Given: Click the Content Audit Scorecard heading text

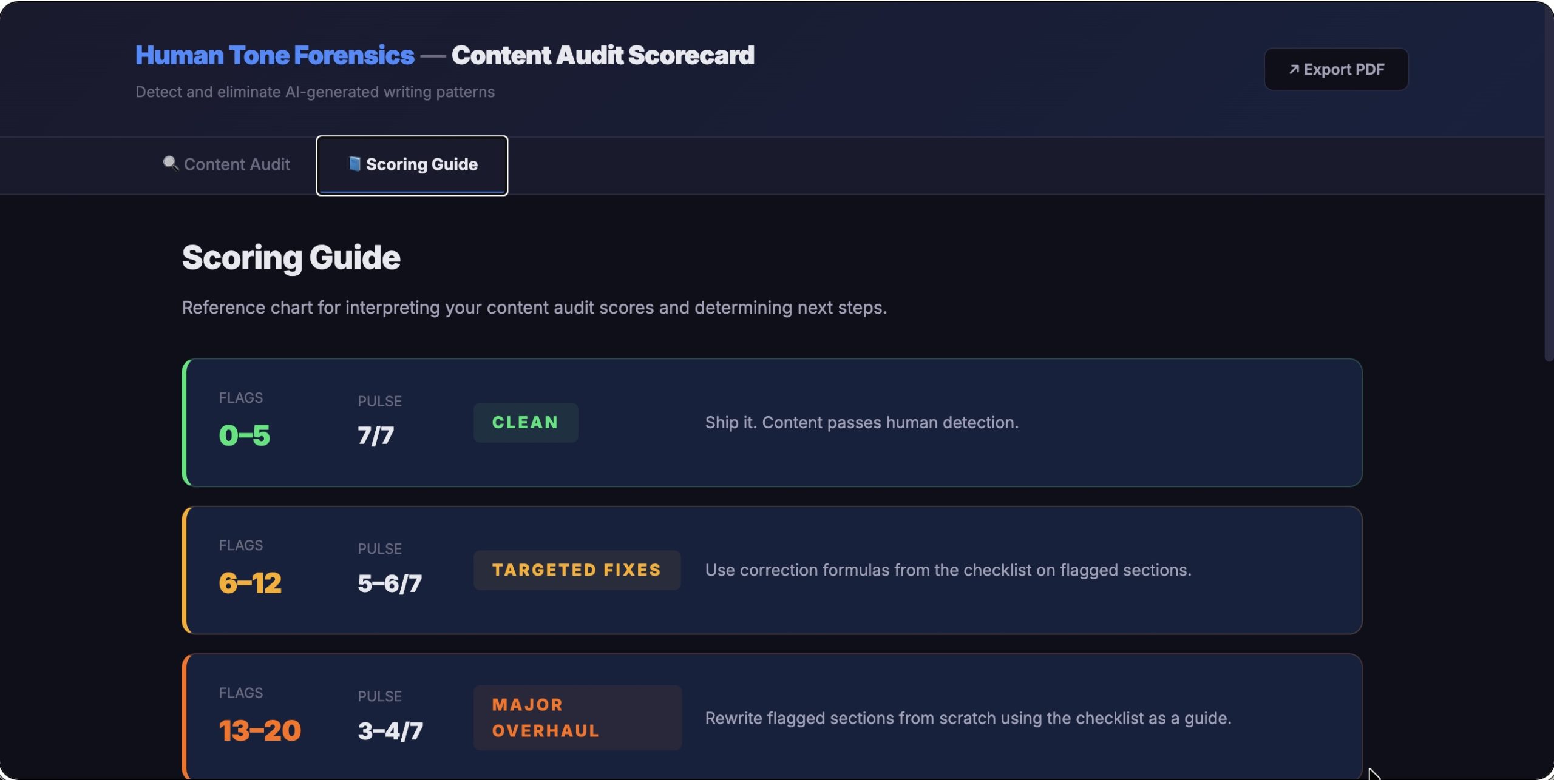Looking at the screenshot, I should click(x=603, y=55).
